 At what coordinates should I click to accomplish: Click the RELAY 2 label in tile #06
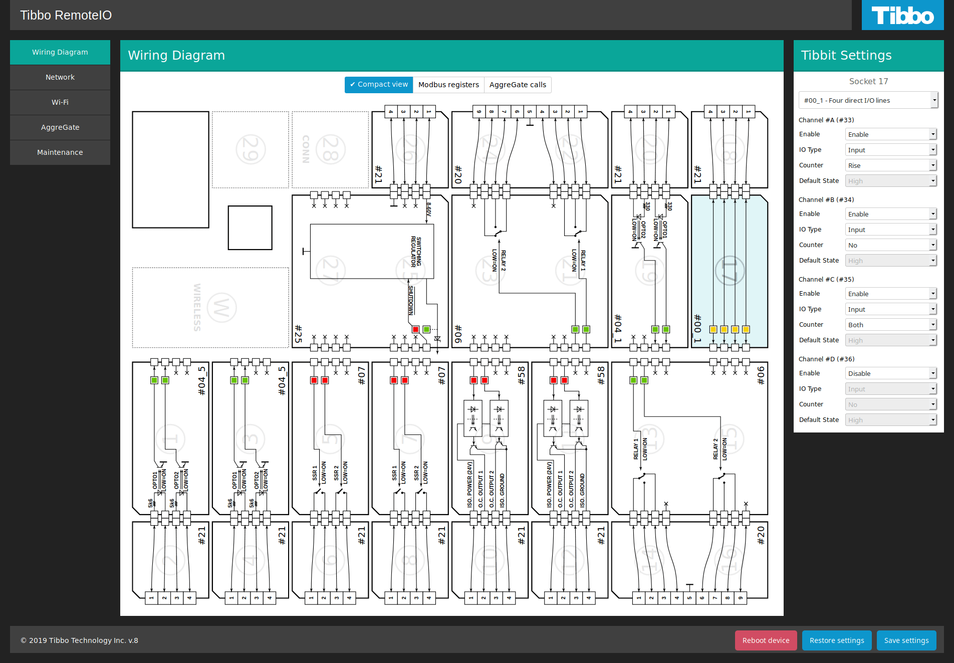point(503,261)
